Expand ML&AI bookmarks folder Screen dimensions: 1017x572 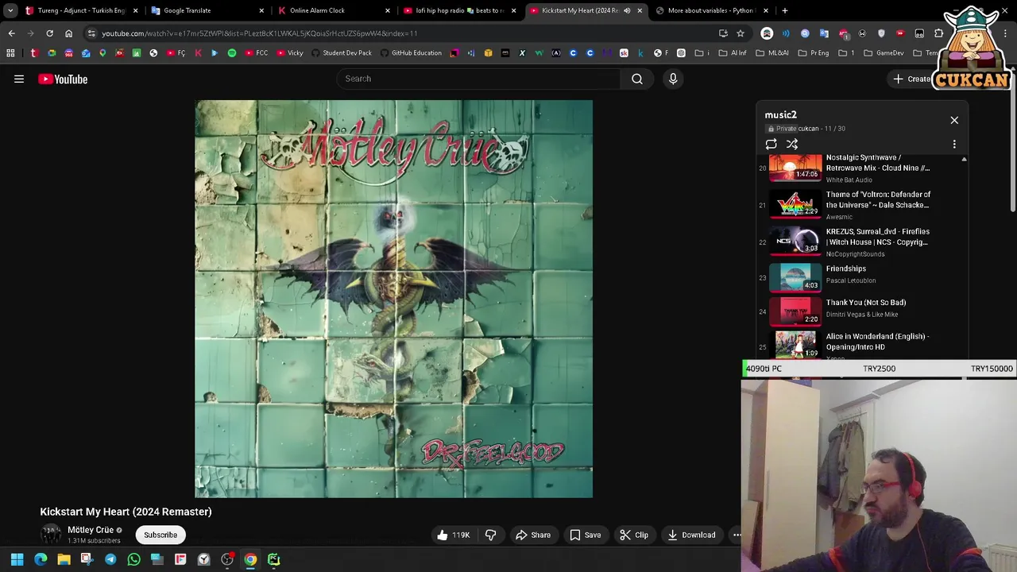point(772,53)
